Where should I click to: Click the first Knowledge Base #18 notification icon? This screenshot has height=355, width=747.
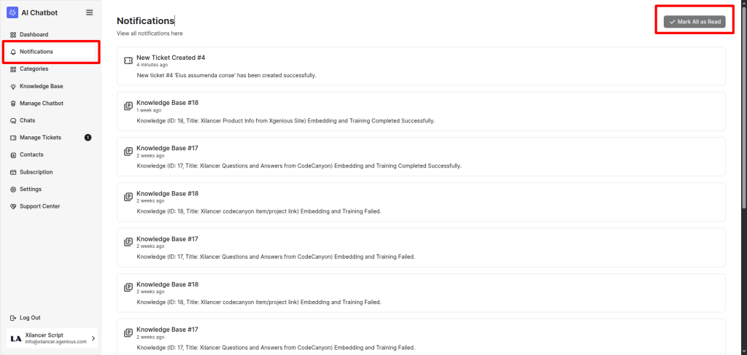(128, 106)
